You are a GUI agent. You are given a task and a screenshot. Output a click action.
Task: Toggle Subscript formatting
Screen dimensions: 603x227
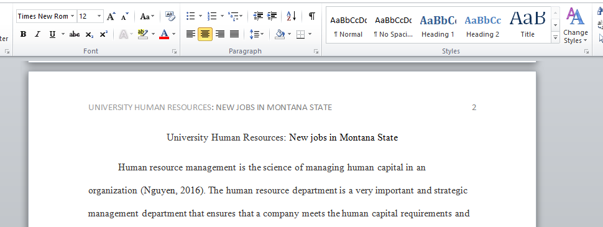90,34
